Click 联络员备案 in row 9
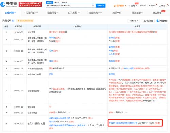 point(32,113)
